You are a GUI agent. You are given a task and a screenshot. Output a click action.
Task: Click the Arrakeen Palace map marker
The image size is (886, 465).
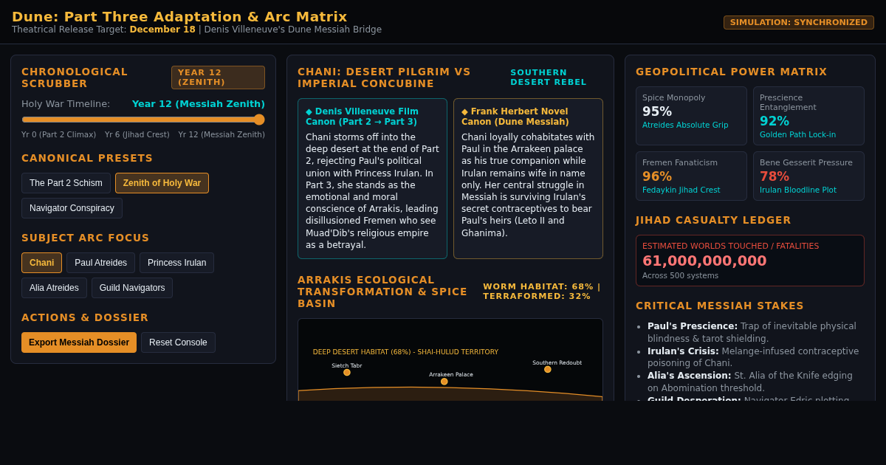click(x=444, y=382)
